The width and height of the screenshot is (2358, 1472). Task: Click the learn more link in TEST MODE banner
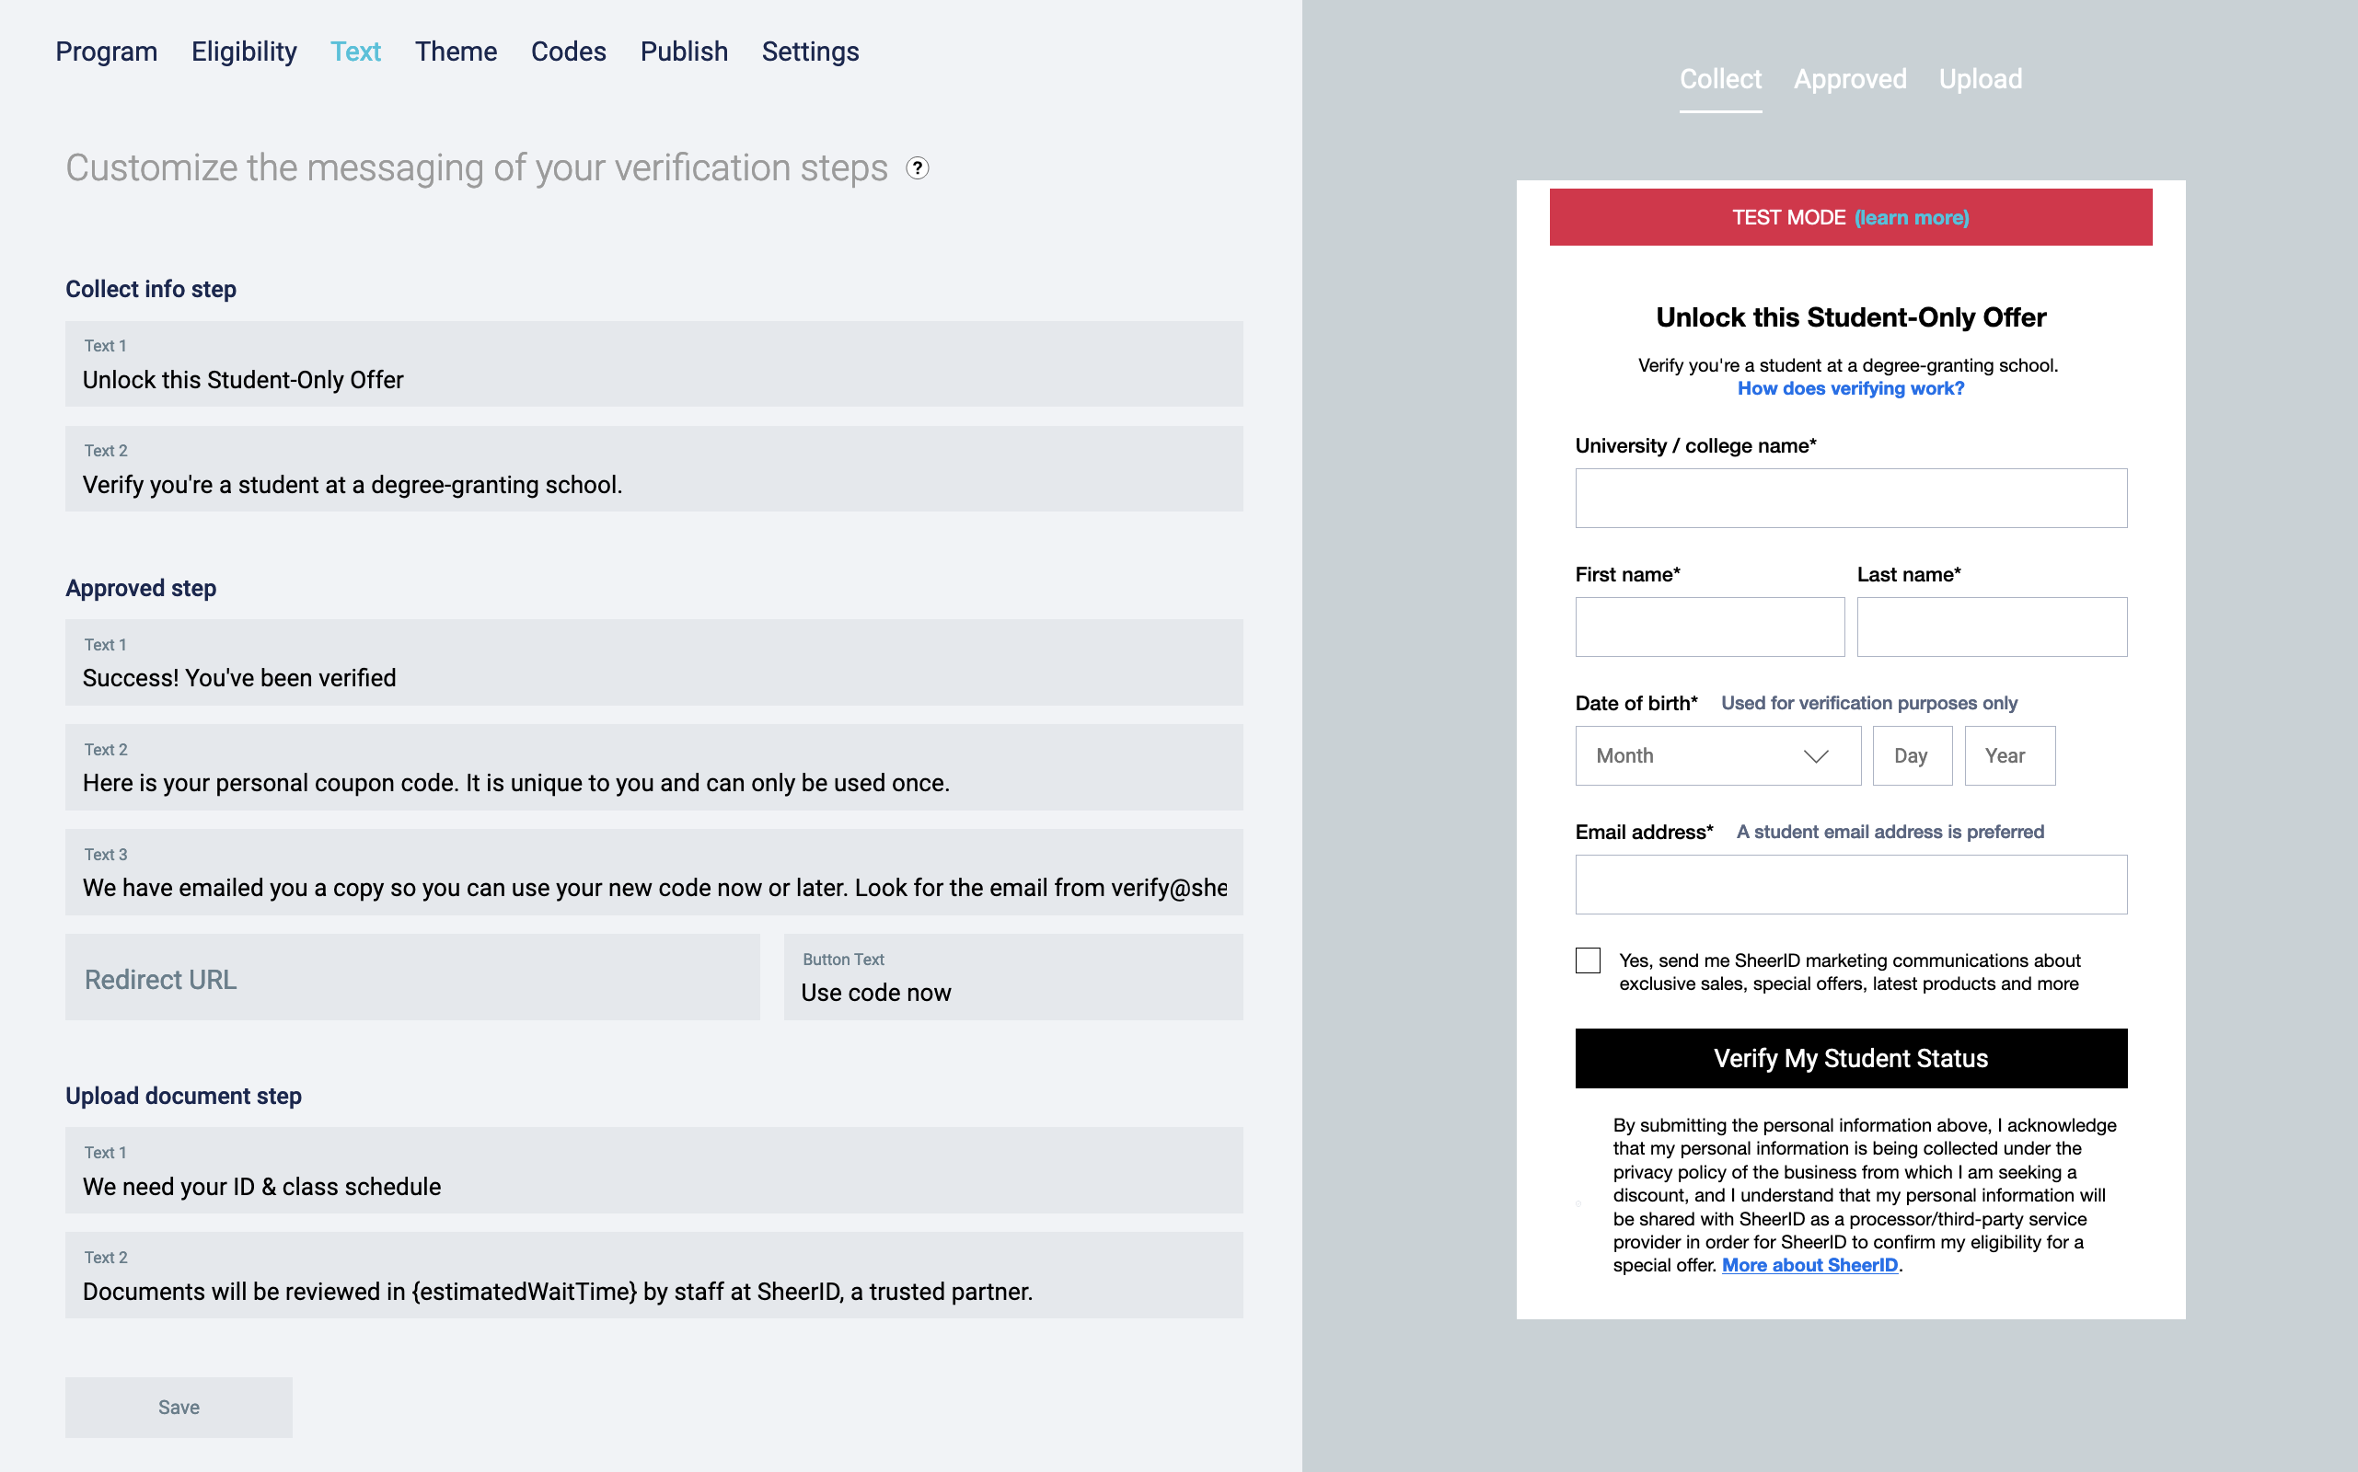(1912, 217)
